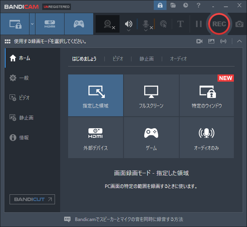Select the specific window recording mode in toolbar
The width and height of the screenshot is (247, 227).
coord(15,24)
